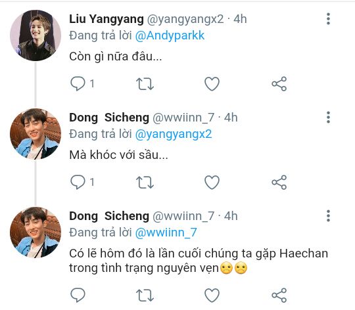This screenshot has width=355, height=310.
Task: Retweet the 'Mà khóc với sầu...' tweet
Action: [145, 183]
